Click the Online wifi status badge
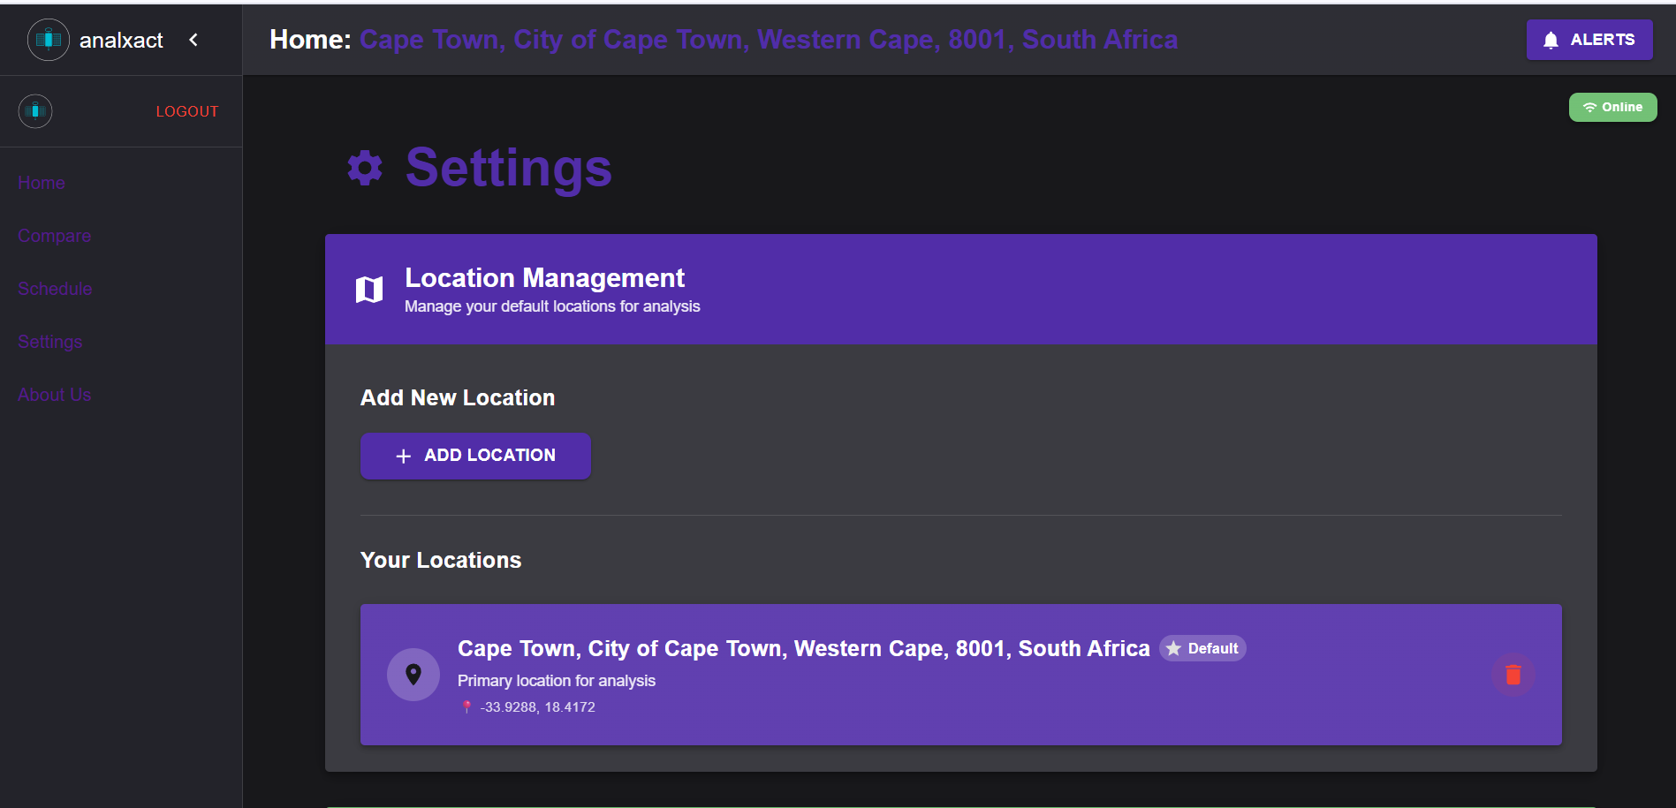The height and width of the screenshot is (808, 1676). pos(1612,107)
